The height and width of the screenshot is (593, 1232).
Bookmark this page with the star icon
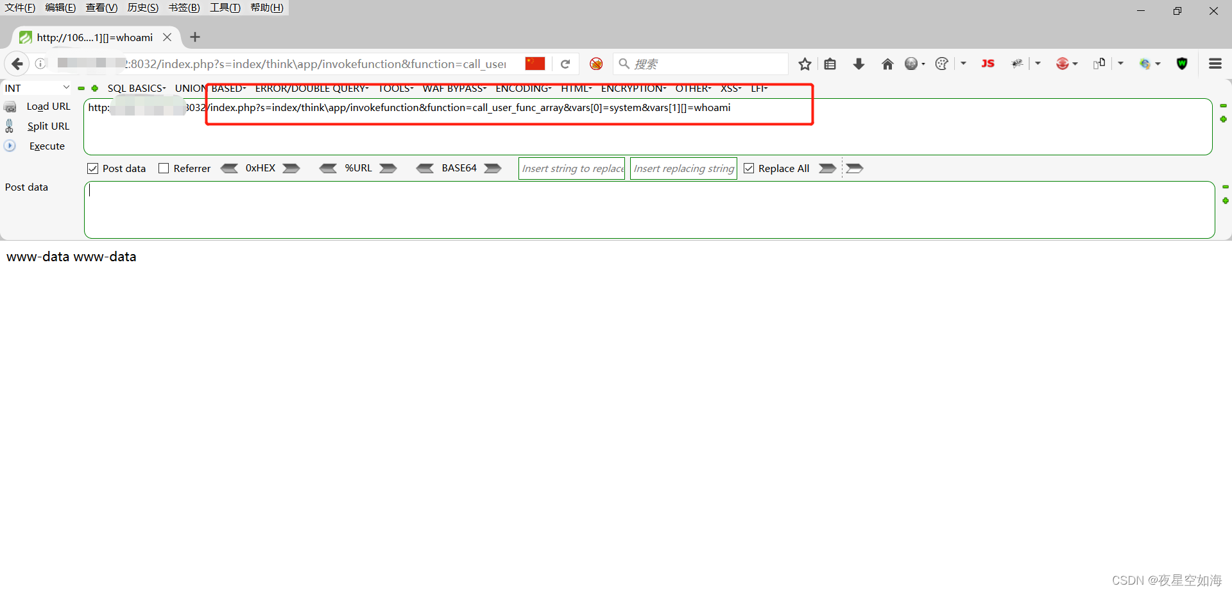(805, 64)
